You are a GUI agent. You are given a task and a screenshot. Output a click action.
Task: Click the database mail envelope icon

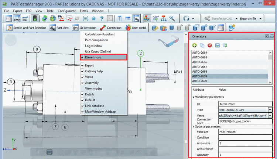pos(196,28)
